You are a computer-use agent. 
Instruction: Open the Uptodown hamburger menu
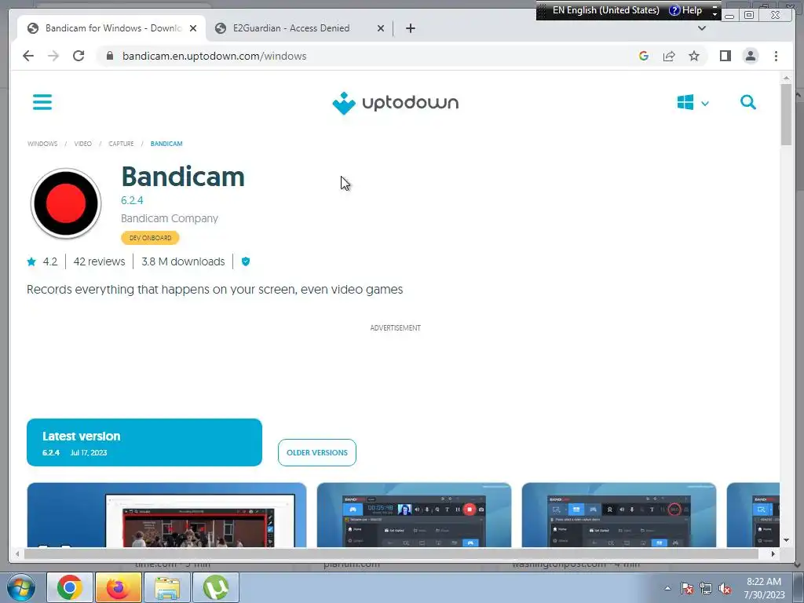(x=42, y=102)
